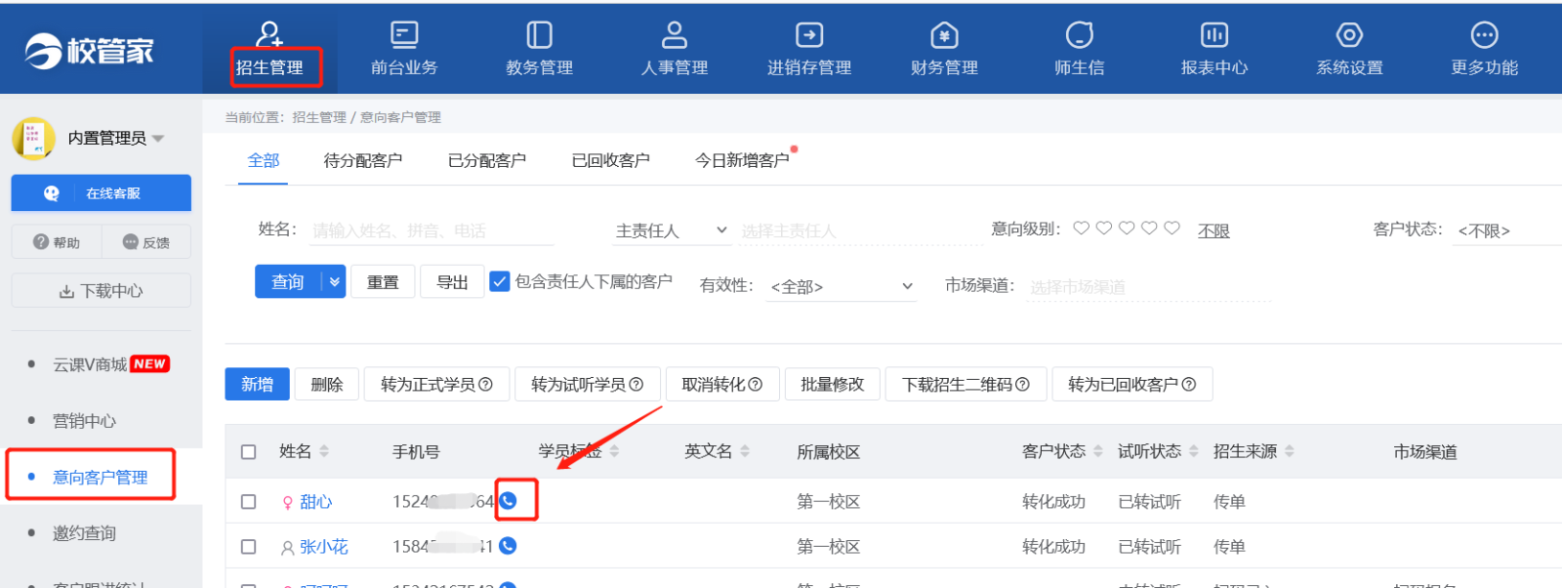This screenshot has width=1562, height=588.
Task: Select second heart in 意向级别
Action: pyautogui.click(x=1104, y=229)
